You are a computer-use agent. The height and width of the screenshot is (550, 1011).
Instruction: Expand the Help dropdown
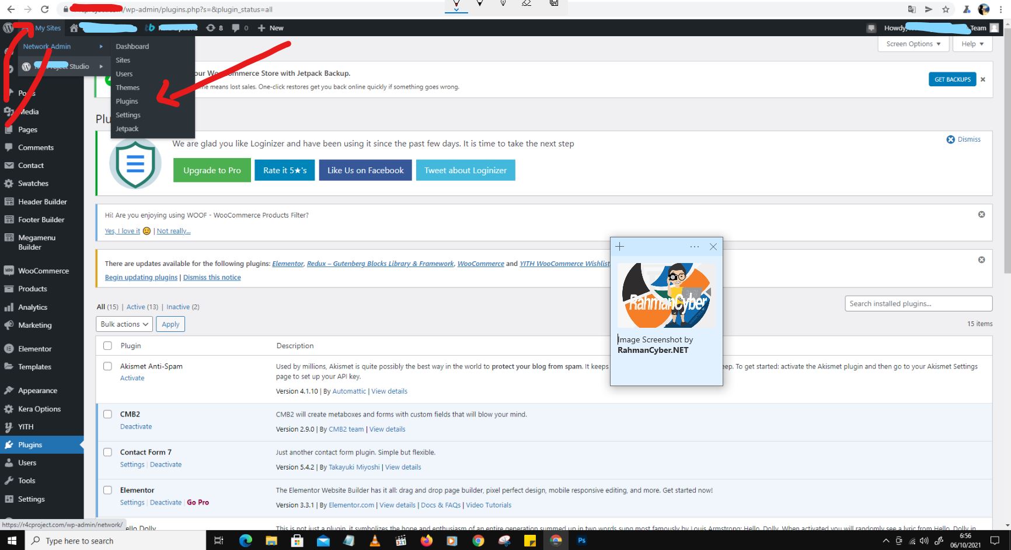pos(972,44)
